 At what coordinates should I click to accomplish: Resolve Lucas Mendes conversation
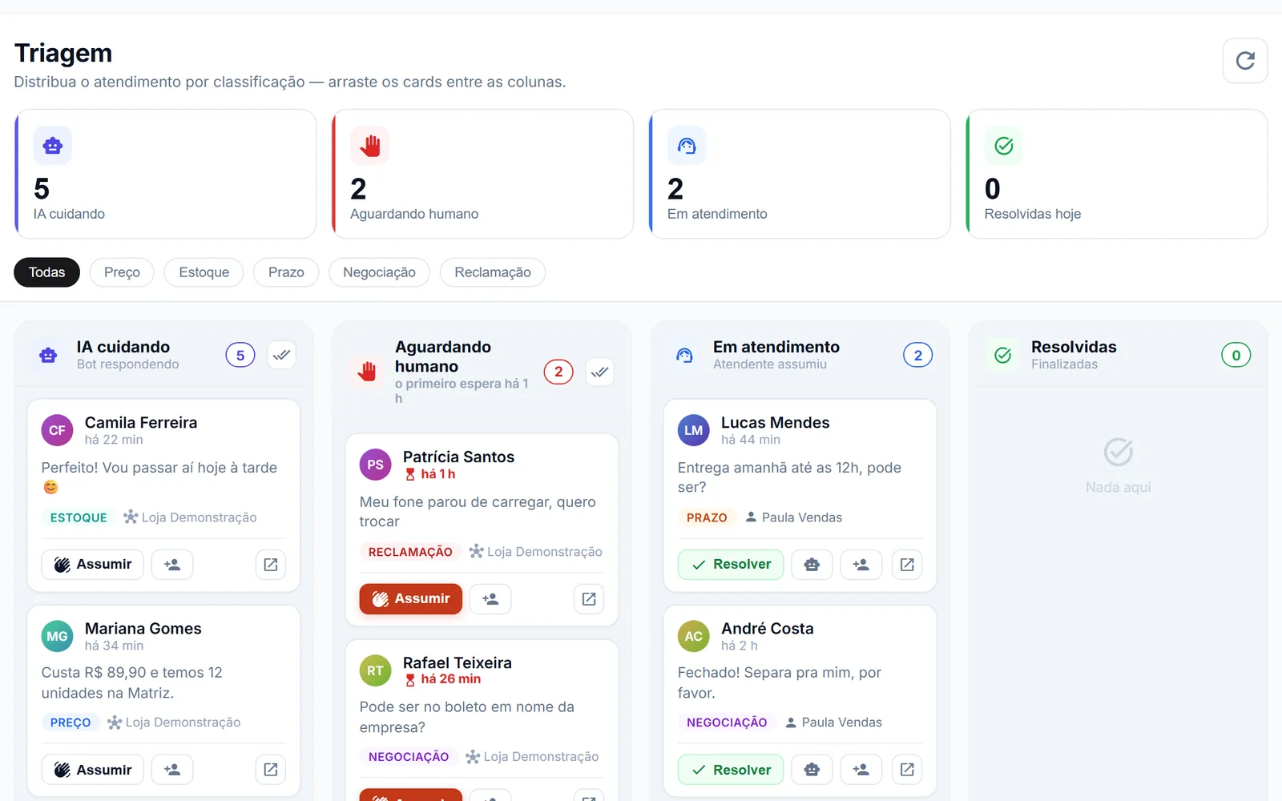pos(731,565)
